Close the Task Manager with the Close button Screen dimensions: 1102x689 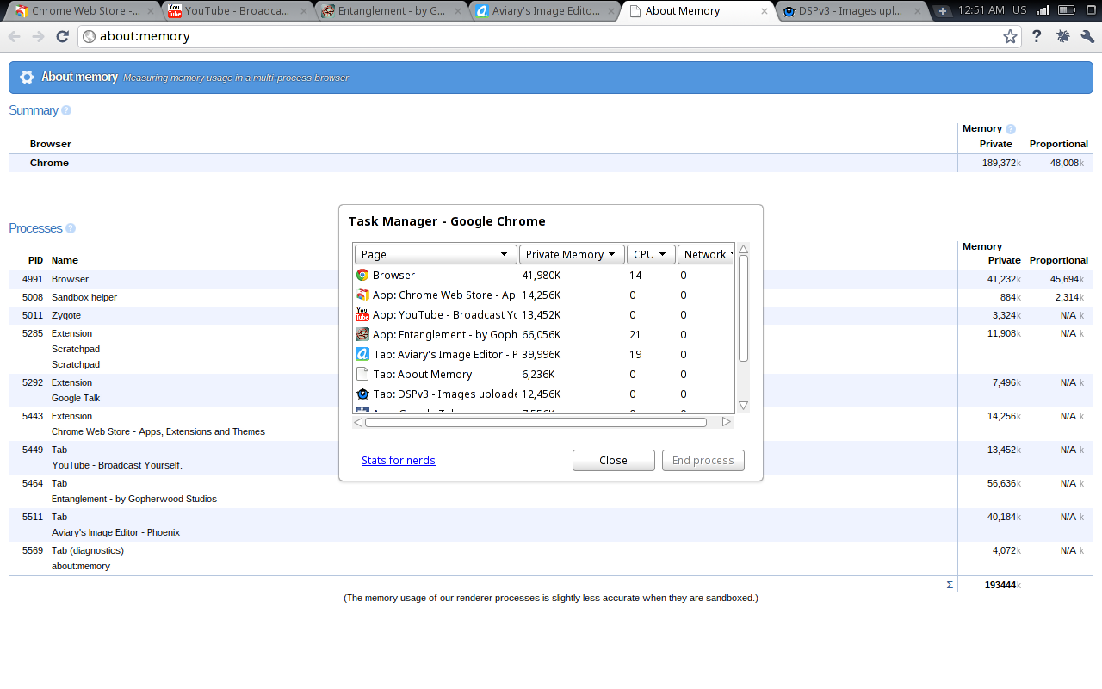614,461
